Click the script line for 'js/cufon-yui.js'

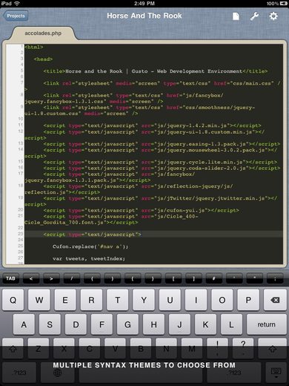coord(142,210)
